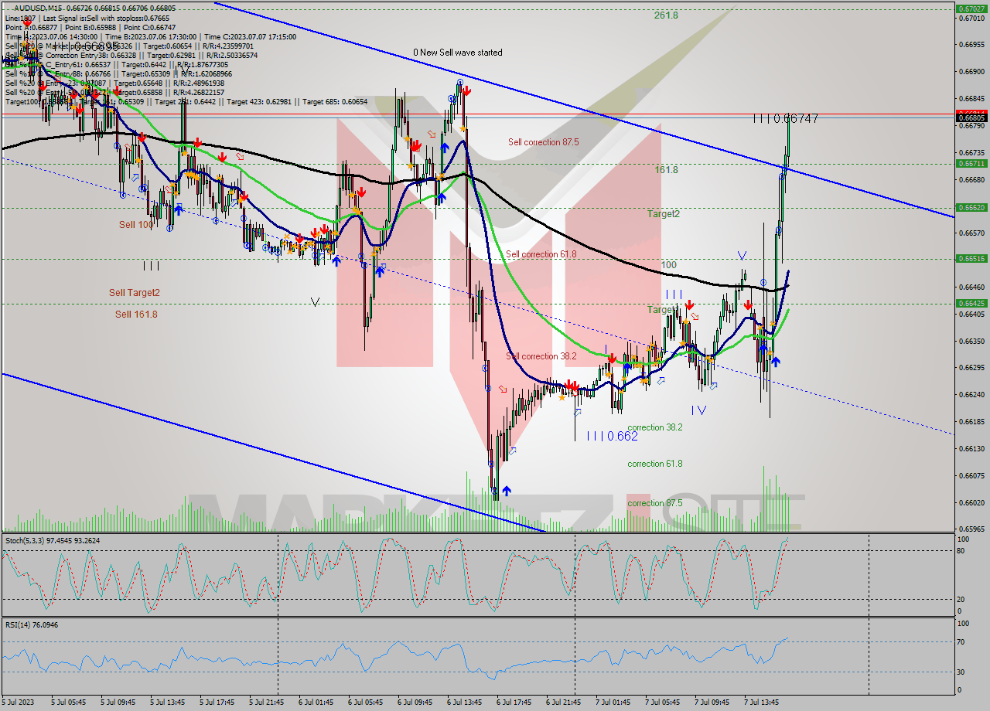This screenshot has height=711, width=990.
Task: Click the 0 New Sell wave started annotation
Action: tap(456, 53)
